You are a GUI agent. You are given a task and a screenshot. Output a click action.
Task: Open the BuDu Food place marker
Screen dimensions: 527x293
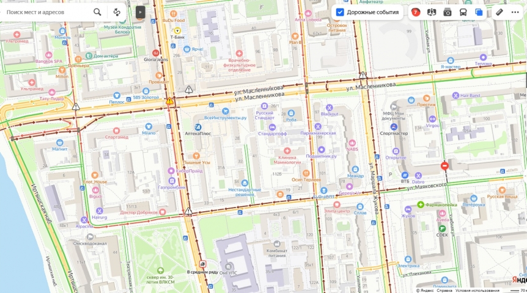[174, 14]
